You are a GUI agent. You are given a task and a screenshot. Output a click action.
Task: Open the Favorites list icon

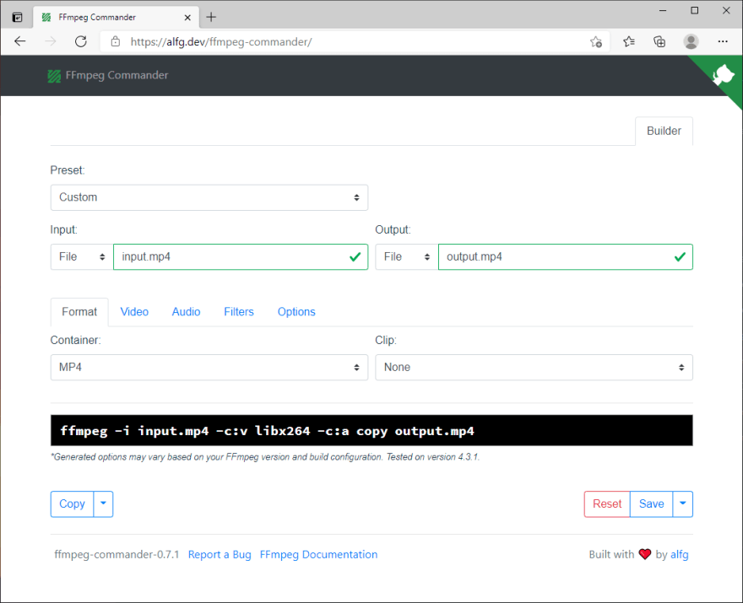(629, 41)
